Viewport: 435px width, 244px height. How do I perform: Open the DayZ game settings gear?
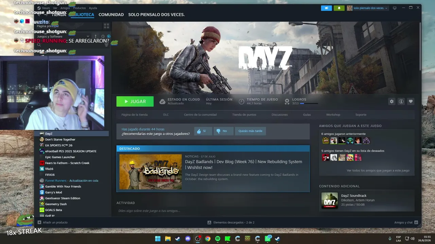pyautogui.click(x=392, y=101)
